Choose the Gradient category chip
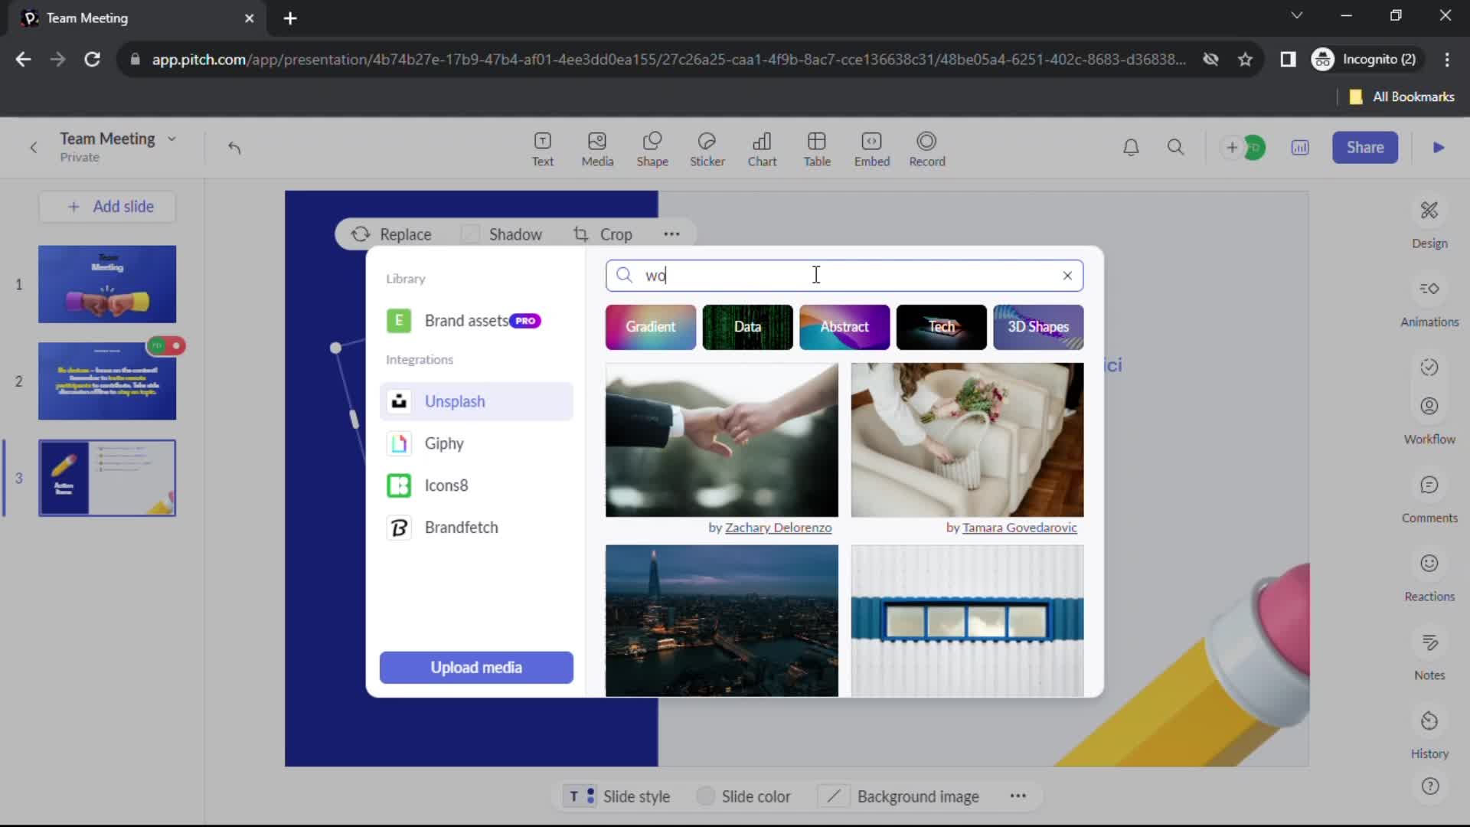The width and height of the screenshot is (1470, 827). 651,327
